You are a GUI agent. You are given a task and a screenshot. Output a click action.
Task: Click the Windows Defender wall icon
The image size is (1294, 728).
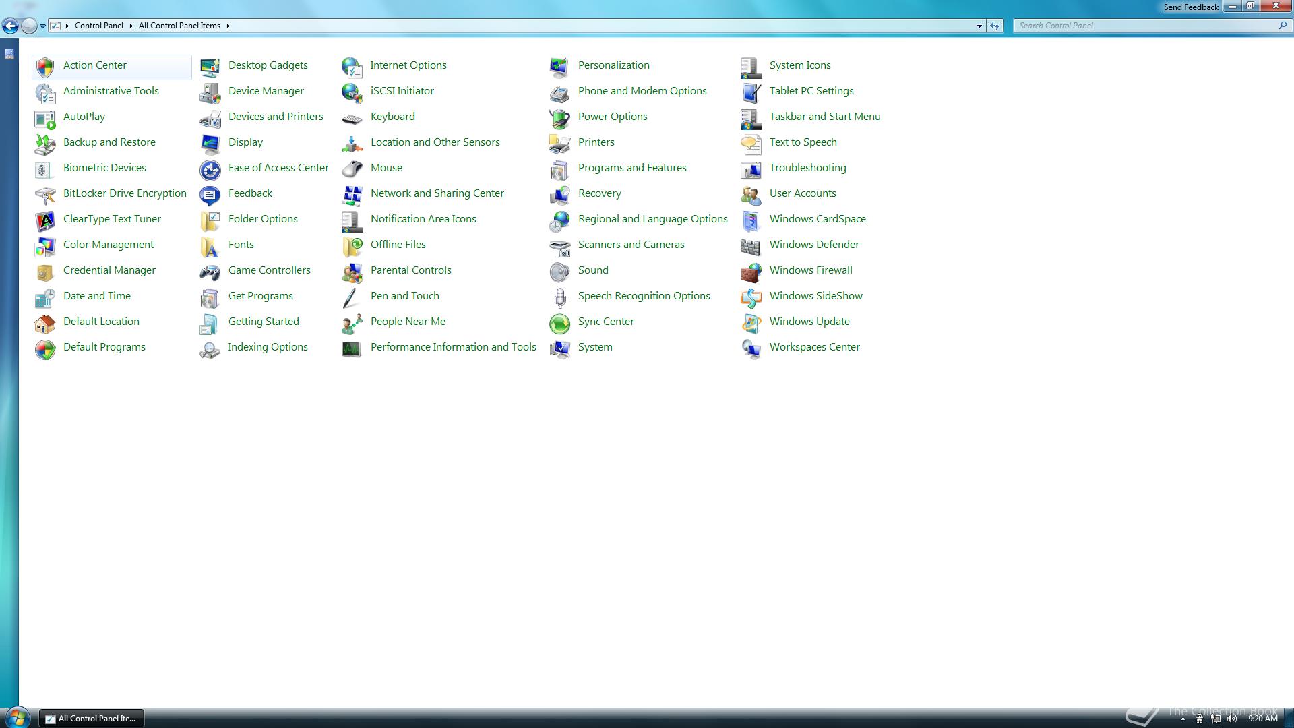pyautogui.click(x=751, y=246)
